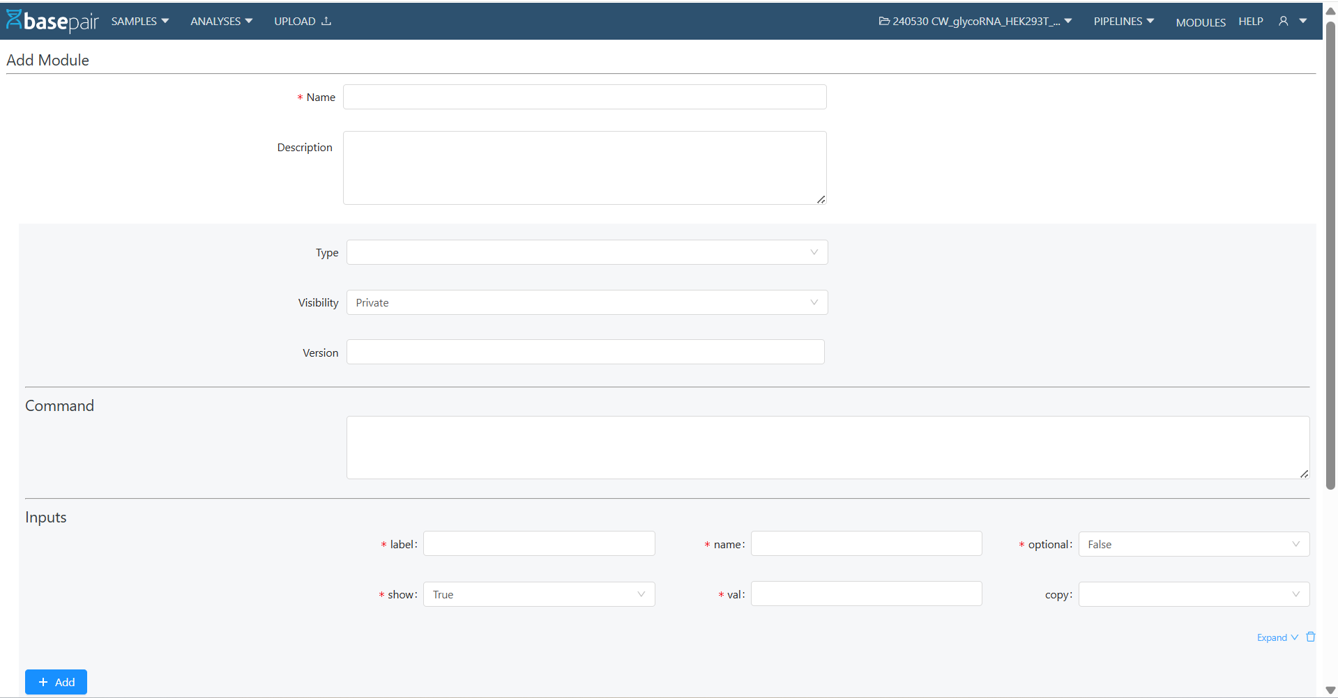
Task: Click the Basepair logo icon
Action: [15, 20]
